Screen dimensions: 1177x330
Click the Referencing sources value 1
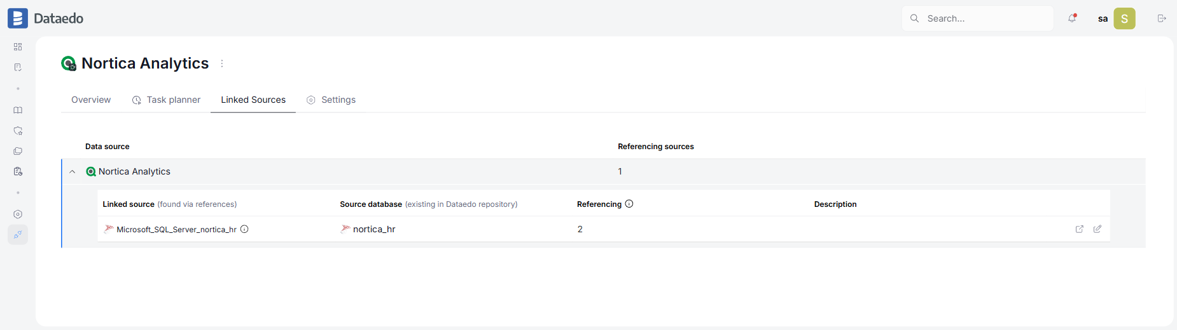point(620,171)
